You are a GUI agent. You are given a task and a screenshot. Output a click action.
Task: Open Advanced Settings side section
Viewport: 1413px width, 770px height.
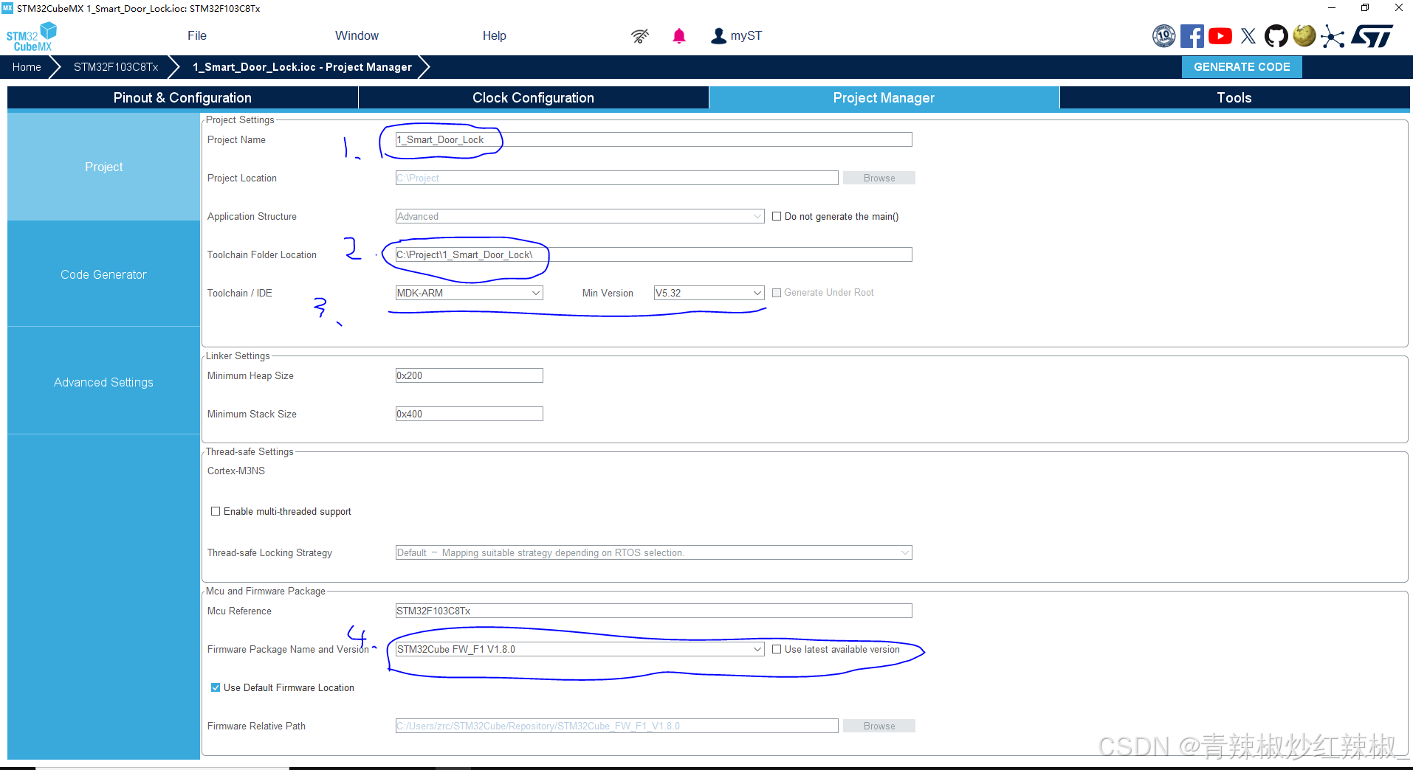(103, 382)
